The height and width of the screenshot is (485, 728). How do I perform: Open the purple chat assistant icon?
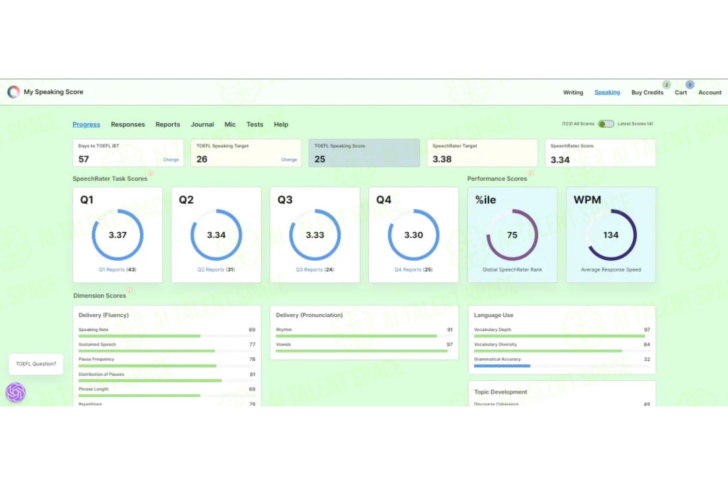point(16,392)
